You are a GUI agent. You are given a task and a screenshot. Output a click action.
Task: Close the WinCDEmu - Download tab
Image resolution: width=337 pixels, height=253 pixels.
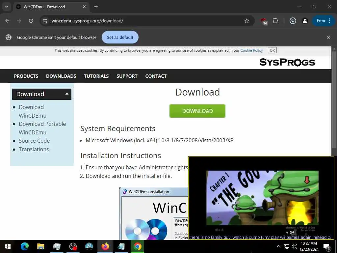pyautogui.click(x=84, y=7)
